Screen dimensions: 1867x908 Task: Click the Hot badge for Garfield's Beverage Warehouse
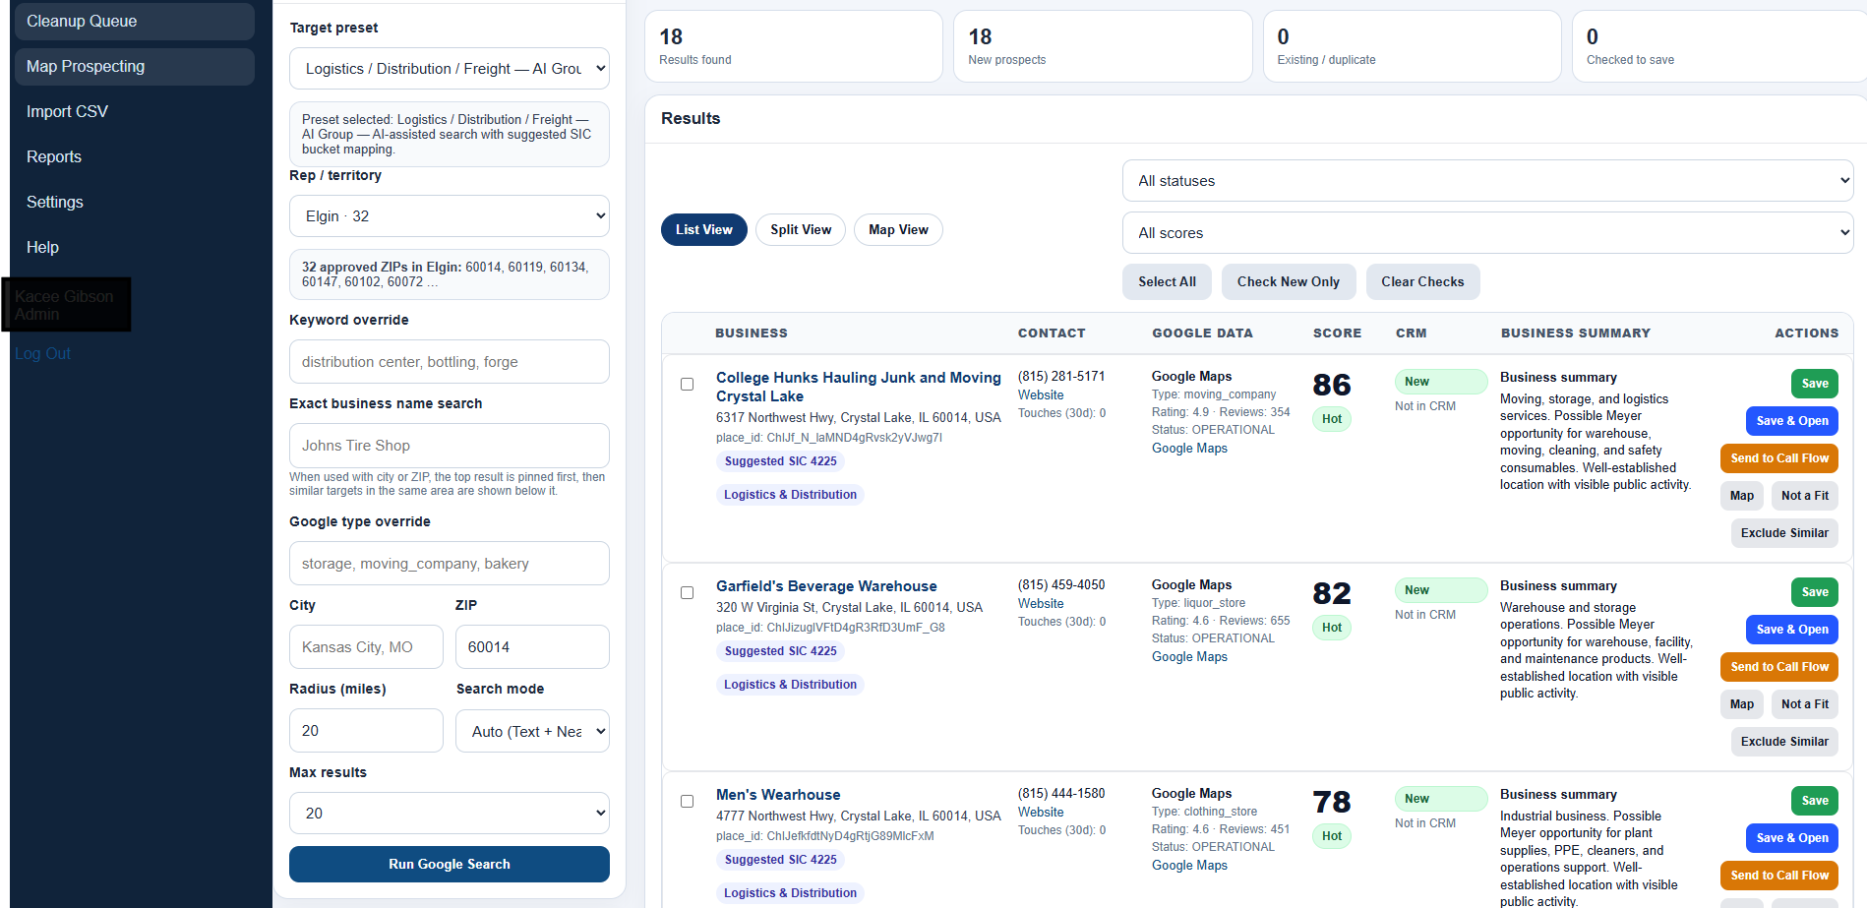click(x=1332, y=628)
